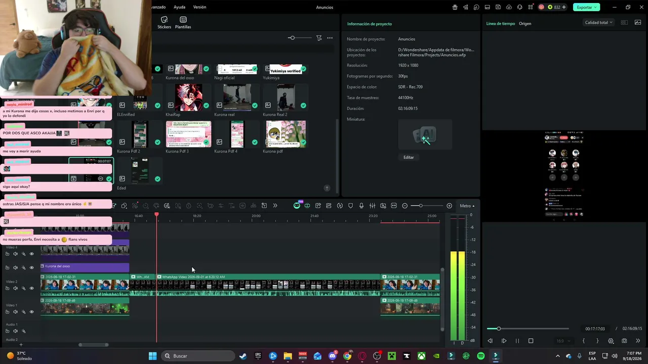The width and height of the screenshot is (648, 364).
Task: Click the preview playback progress slider
Action: 528,329
